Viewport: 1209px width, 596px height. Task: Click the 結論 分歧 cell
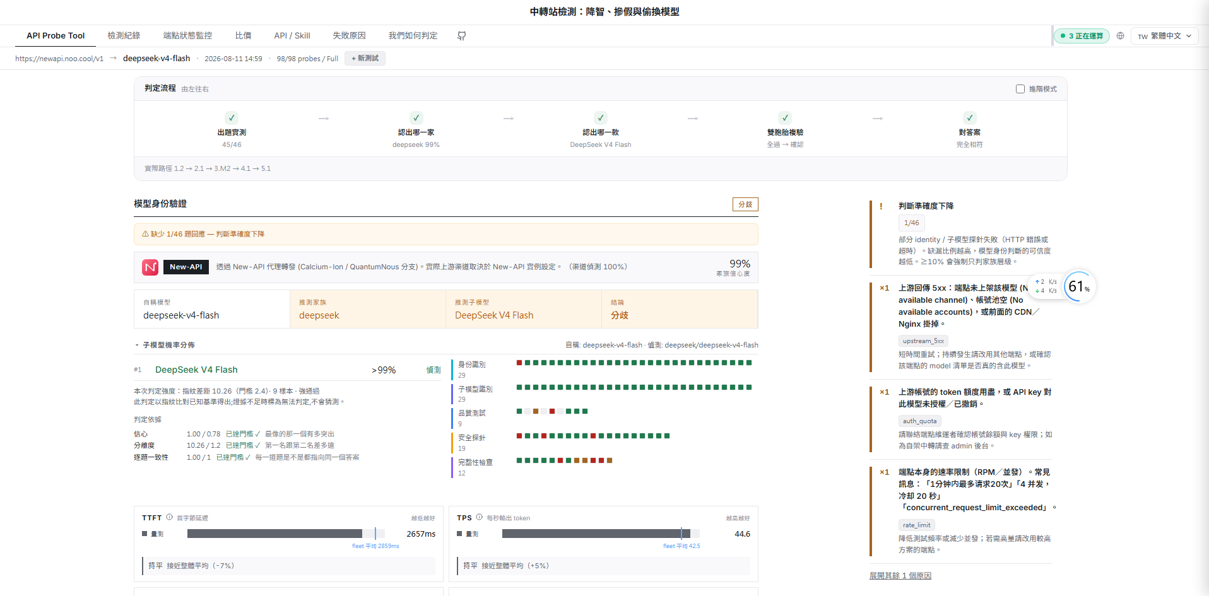click(x=680, y=309)
